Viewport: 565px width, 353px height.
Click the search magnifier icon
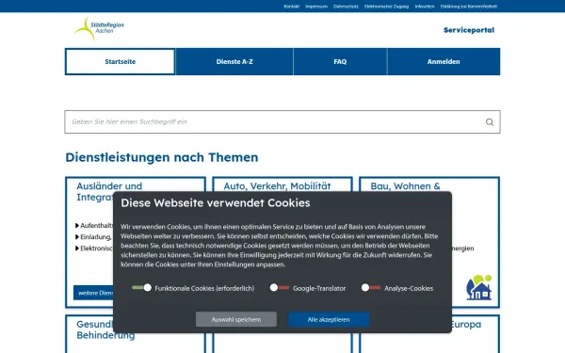tap(490, 122)
